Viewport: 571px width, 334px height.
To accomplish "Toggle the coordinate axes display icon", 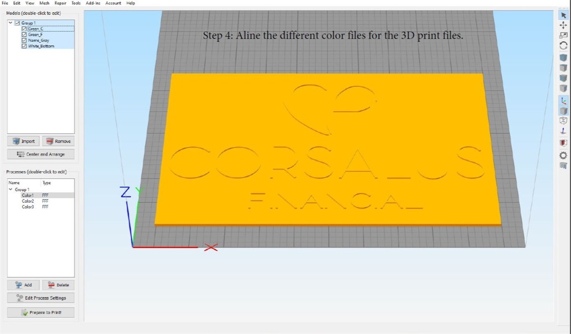I will pos(564,100).
